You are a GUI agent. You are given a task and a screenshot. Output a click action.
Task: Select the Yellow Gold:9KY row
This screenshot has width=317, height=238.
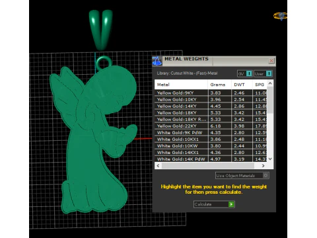(211, 93)
